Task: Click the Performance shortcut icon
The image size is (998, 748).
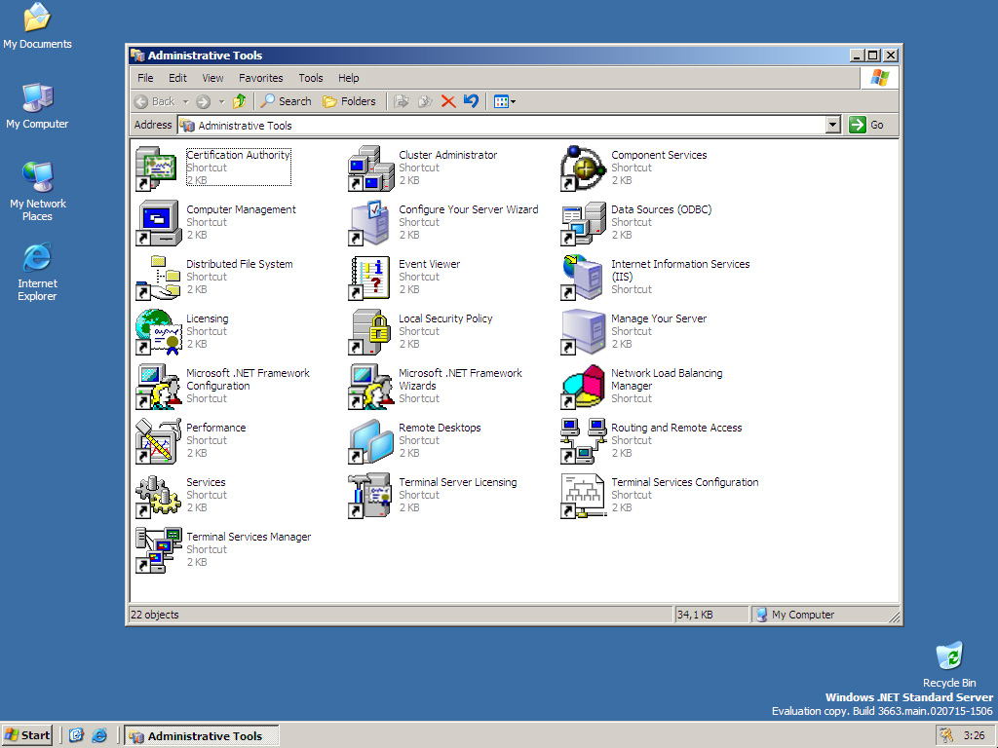Action: tap(158, 441)
